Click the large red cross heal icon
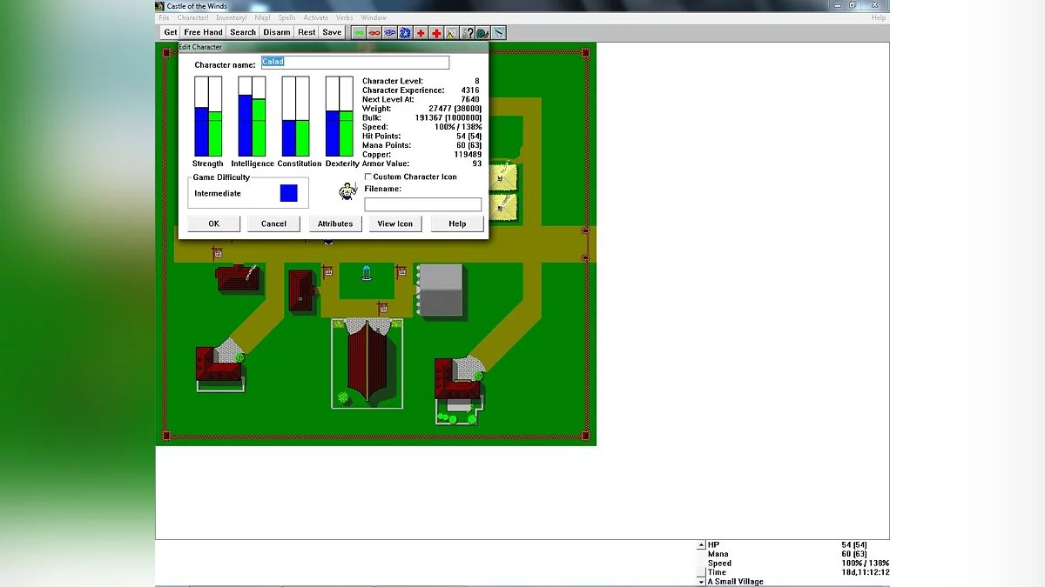This screenshot has height=587, width=1045. click(436, 32)
